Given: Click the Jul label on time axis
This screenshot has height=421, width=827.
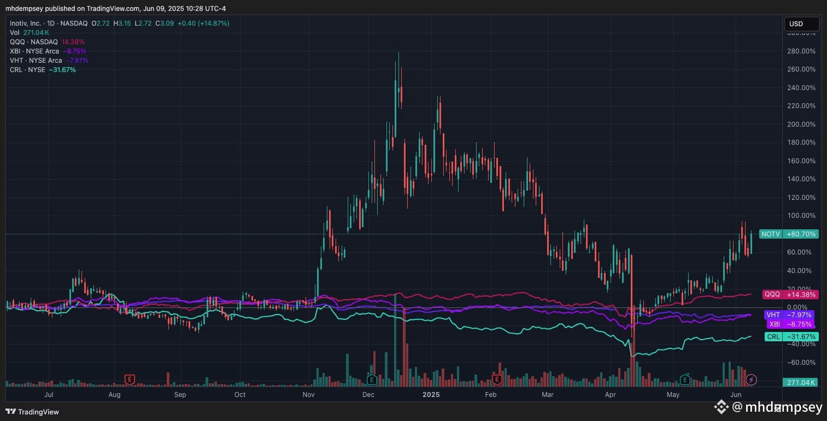Looking at the screenshot, I should click(x=49, y=394).
